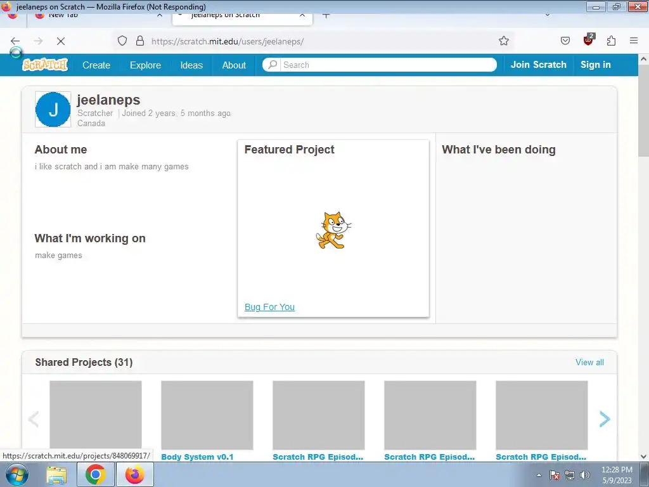Click the Scratch logo in the navbar

pyautogui.click(x=45, y=65)
